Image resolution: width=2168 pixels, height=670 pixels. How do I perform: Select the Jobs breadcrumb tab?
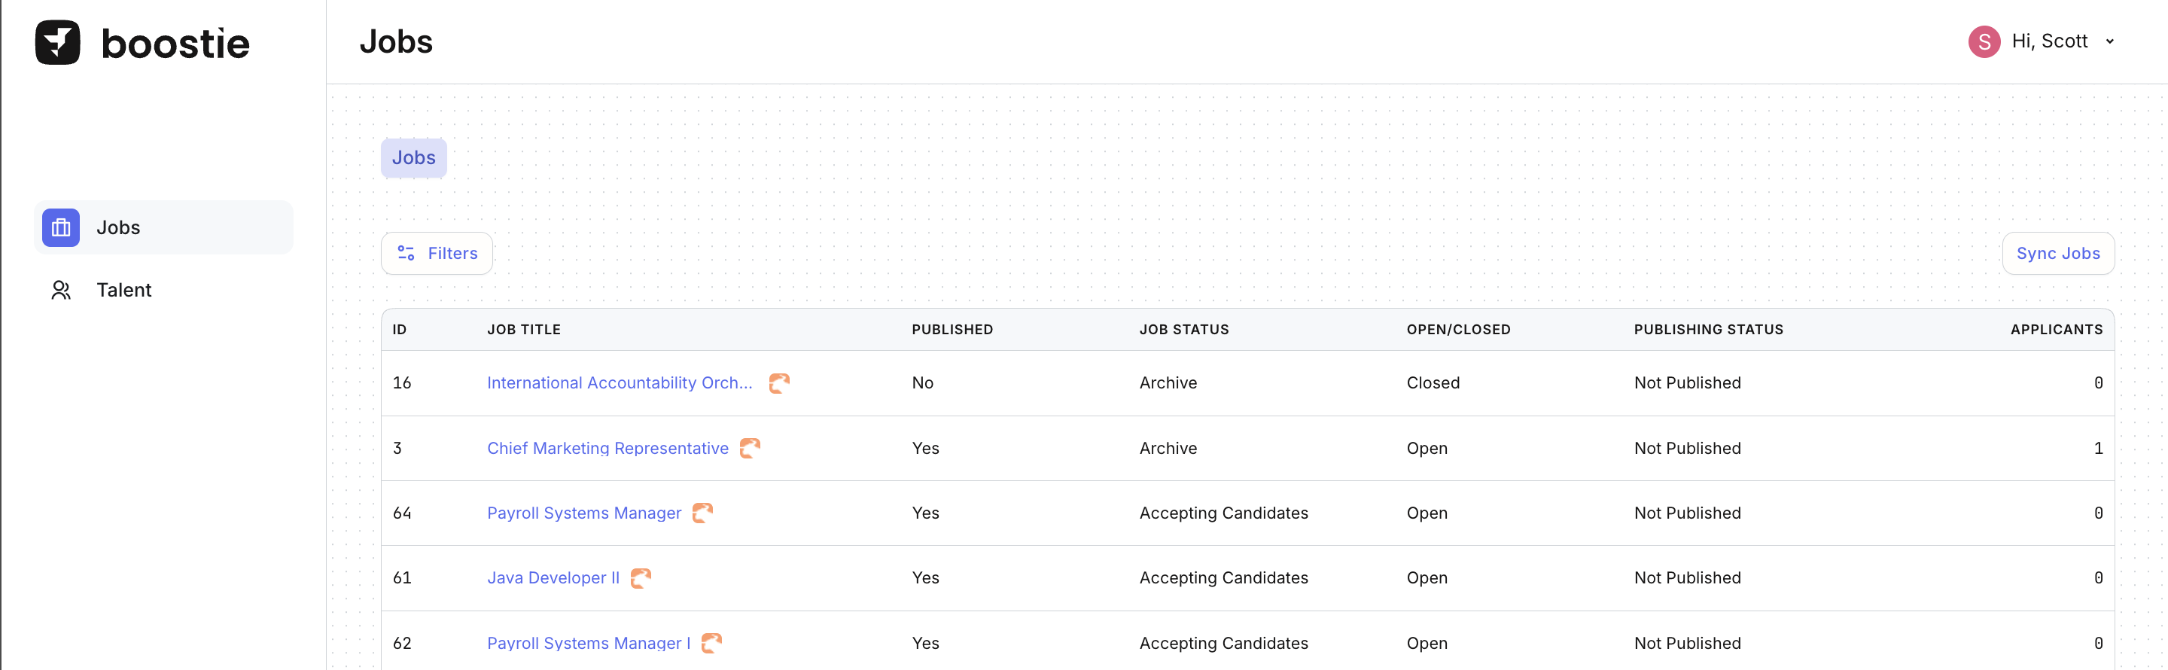[x=413, y=158]
